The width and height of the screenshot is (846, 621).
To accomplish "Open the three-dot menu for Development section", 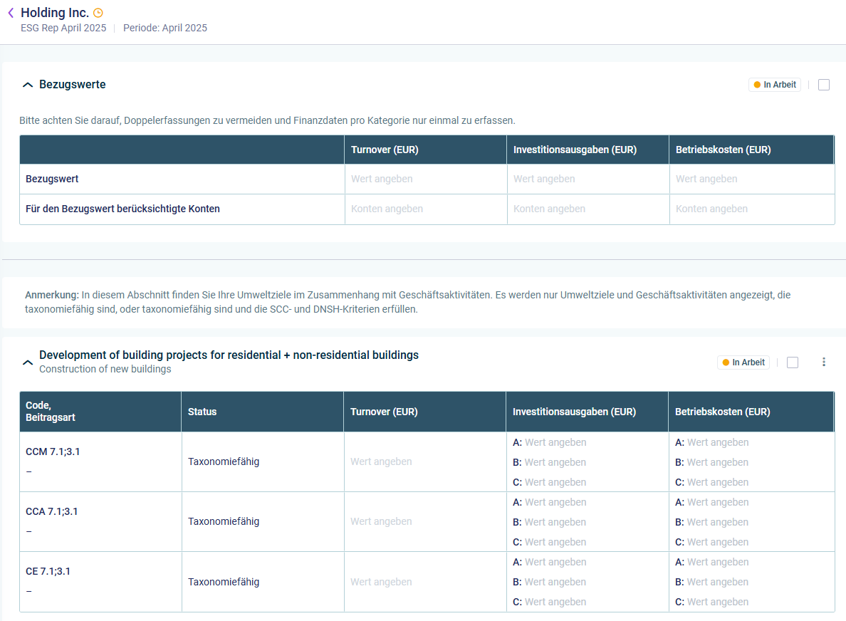I will click(x=824, y=362).
